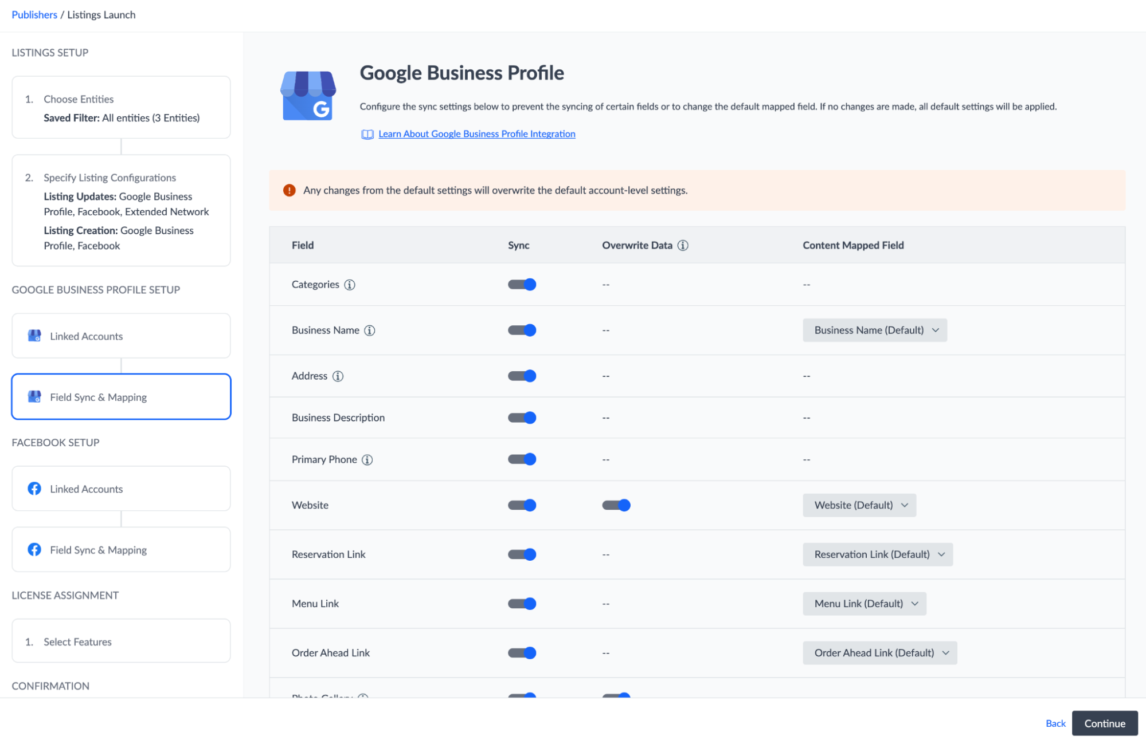Click the Content Mapped Field column header
Image resolution: width=1146 pixels, height=748 pixels.
click(x=853, y=245)
